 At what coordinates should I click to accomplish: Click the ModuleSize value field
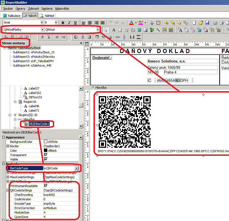tap(61, 212)
